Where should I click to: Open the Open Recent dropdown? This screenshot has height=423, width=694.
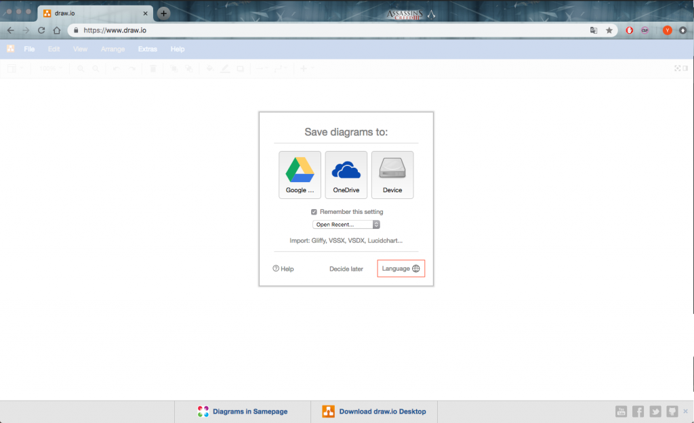346,225
